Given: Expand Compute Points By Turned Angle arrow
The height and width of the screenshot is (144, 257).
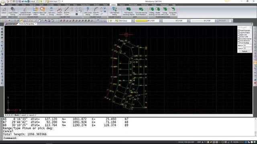Looking at the screenshot, I should point(31,15).
